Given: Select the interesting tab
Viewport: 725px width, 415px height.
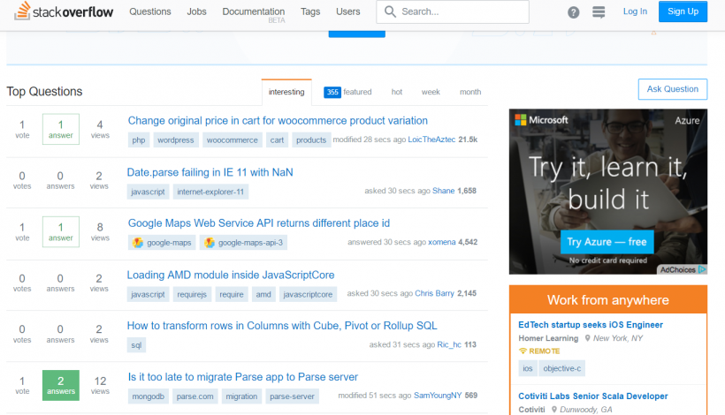Looking at the screenshot, I should click(286, 92).
